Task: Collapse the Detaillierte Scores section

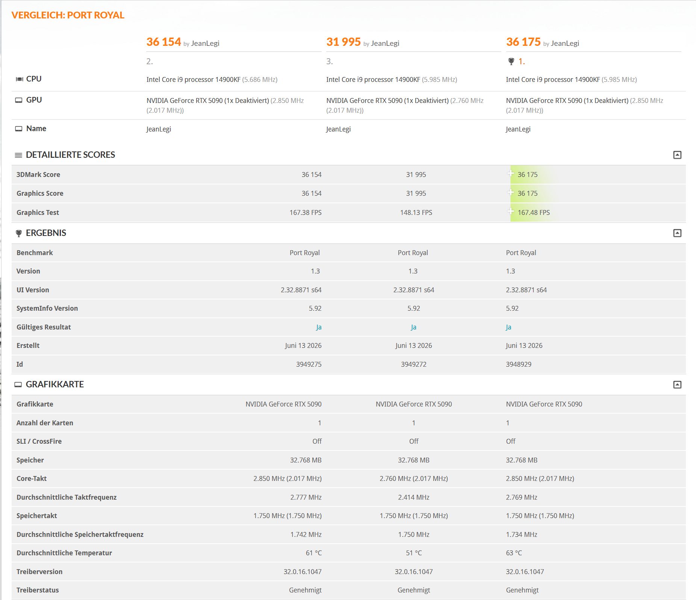Action: click(x=677, y=155)
